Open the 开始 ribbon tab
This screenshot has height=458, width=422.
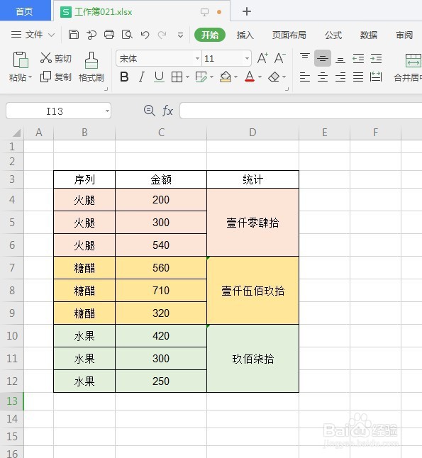[x=210, y=35]
